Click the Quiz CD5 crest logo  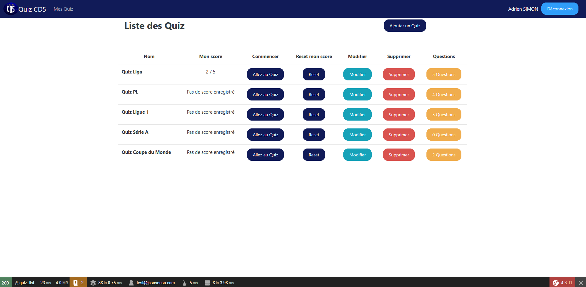coord(10,8)
